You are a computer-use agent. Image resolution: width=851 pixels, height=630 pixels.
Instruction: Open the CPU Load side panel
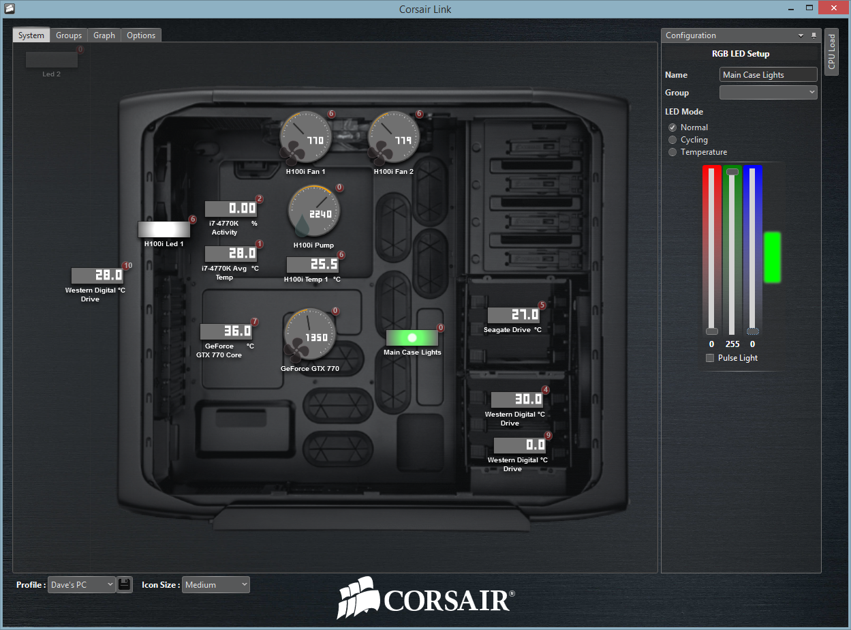click(x=831, y=52)
